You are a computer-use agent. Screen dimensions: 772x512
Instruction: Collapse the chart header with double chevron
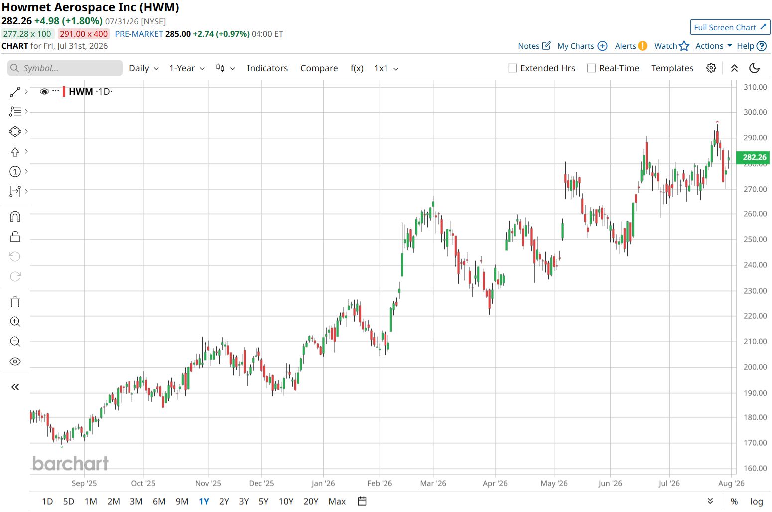pos(734,68)
